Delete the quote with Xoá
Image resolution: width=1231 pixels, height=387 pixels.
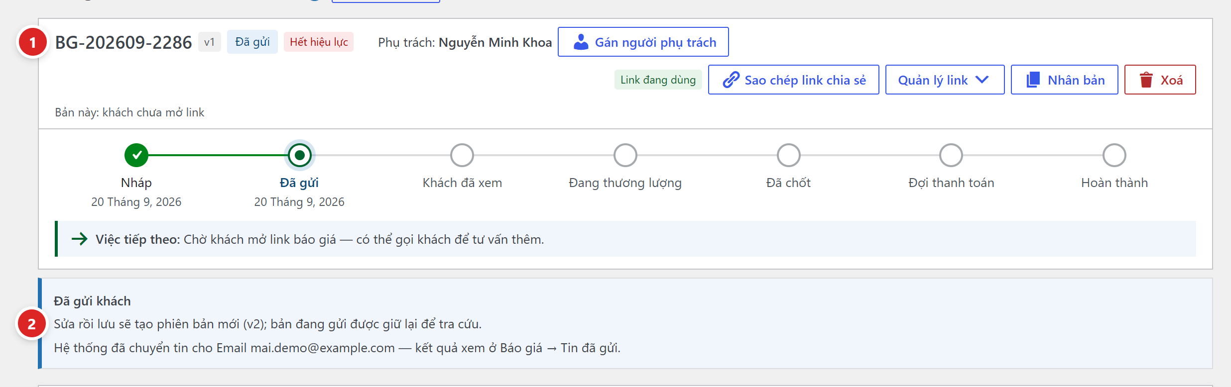click(1160, 80)
